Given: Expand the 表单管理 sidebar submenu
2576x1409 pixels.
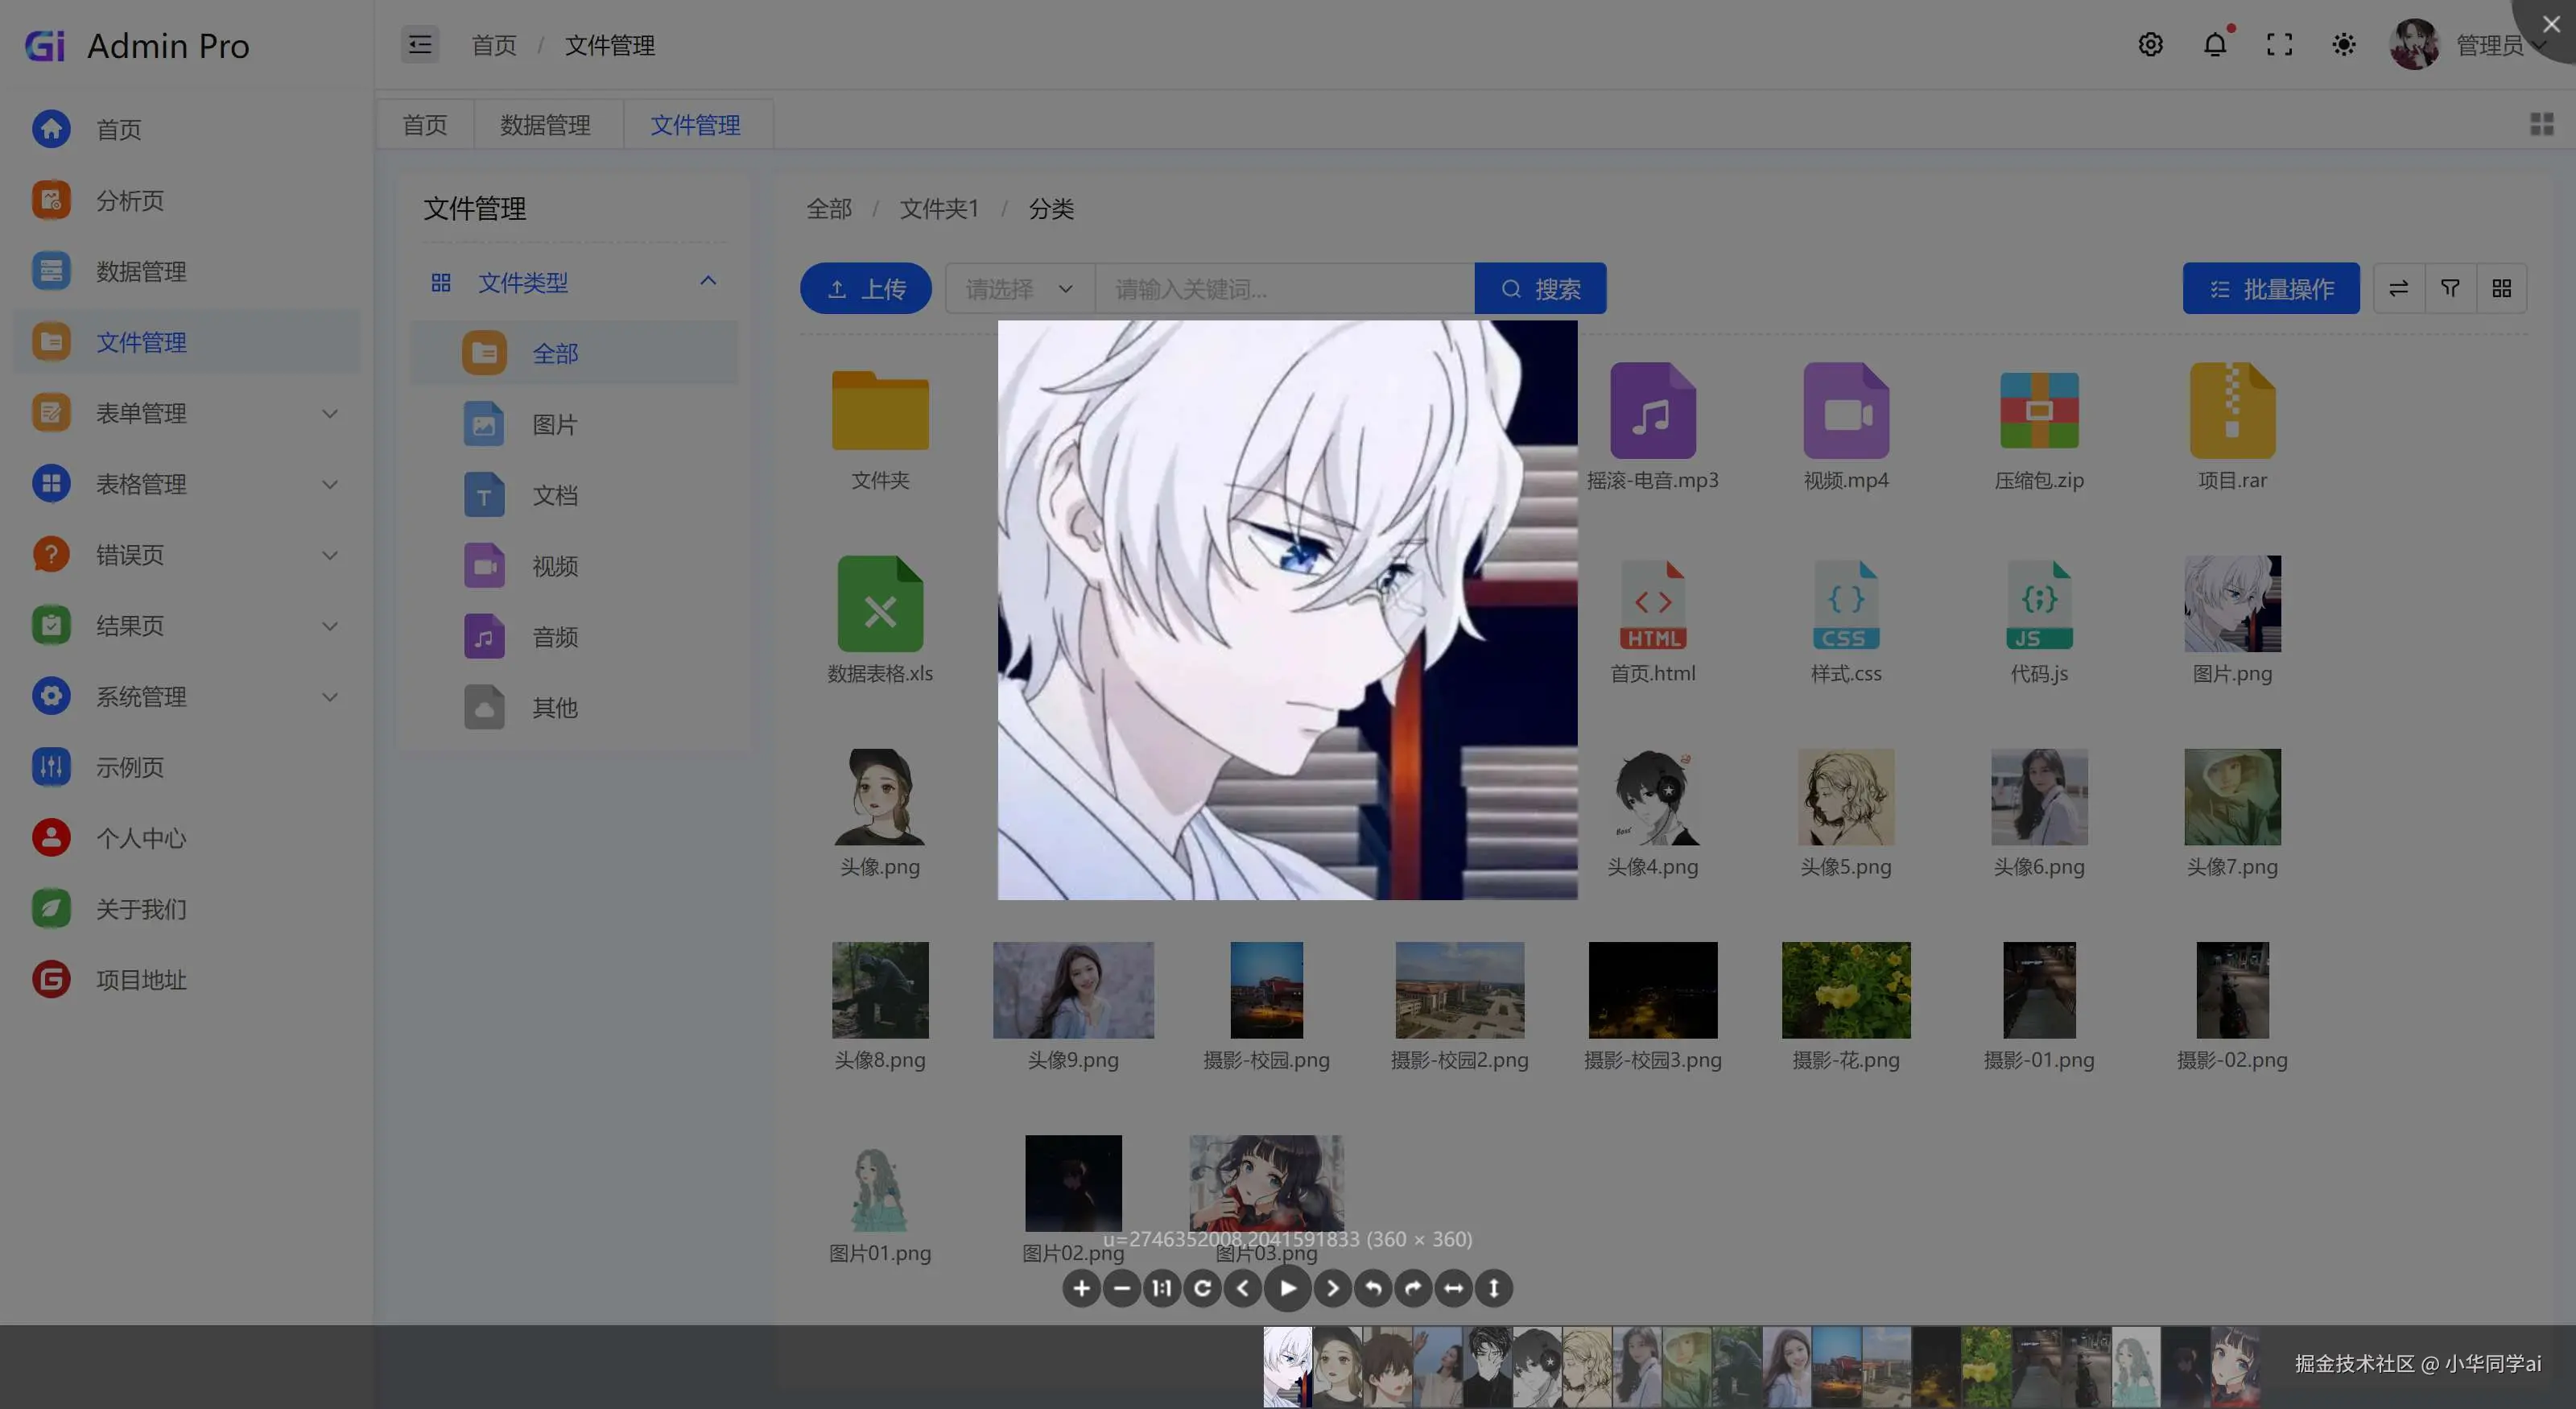Looking at the screenshot, I should 329,413.
